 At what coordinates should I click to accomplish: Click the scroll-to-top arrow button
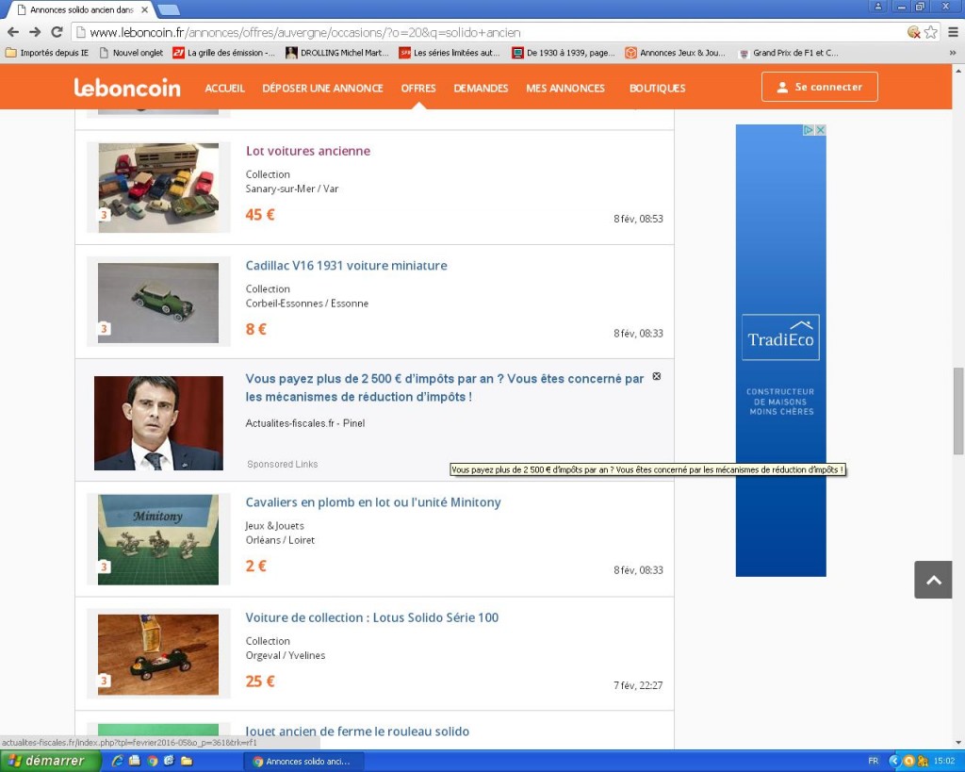(933, 580)
